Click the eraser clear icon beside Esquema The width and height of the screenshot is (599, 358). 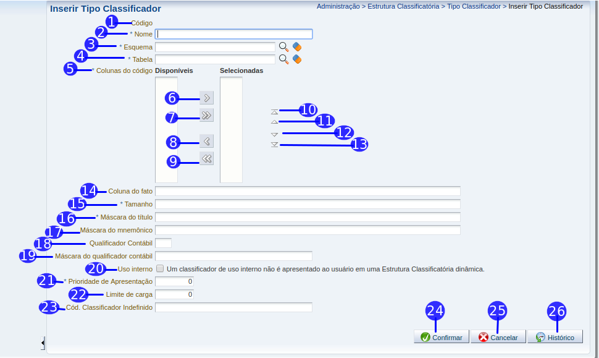click(x=297, y=47)
